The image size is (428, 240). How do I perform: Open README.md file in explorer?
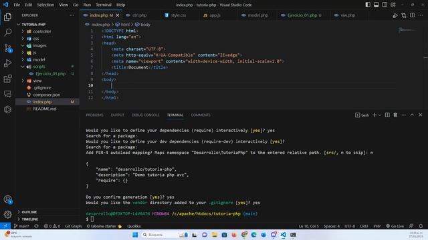[x=45, y=109]
